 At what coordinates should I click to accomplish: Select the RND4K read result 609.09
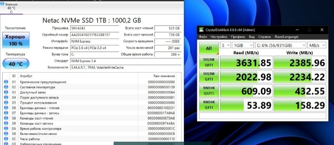(x=246, y=91)
